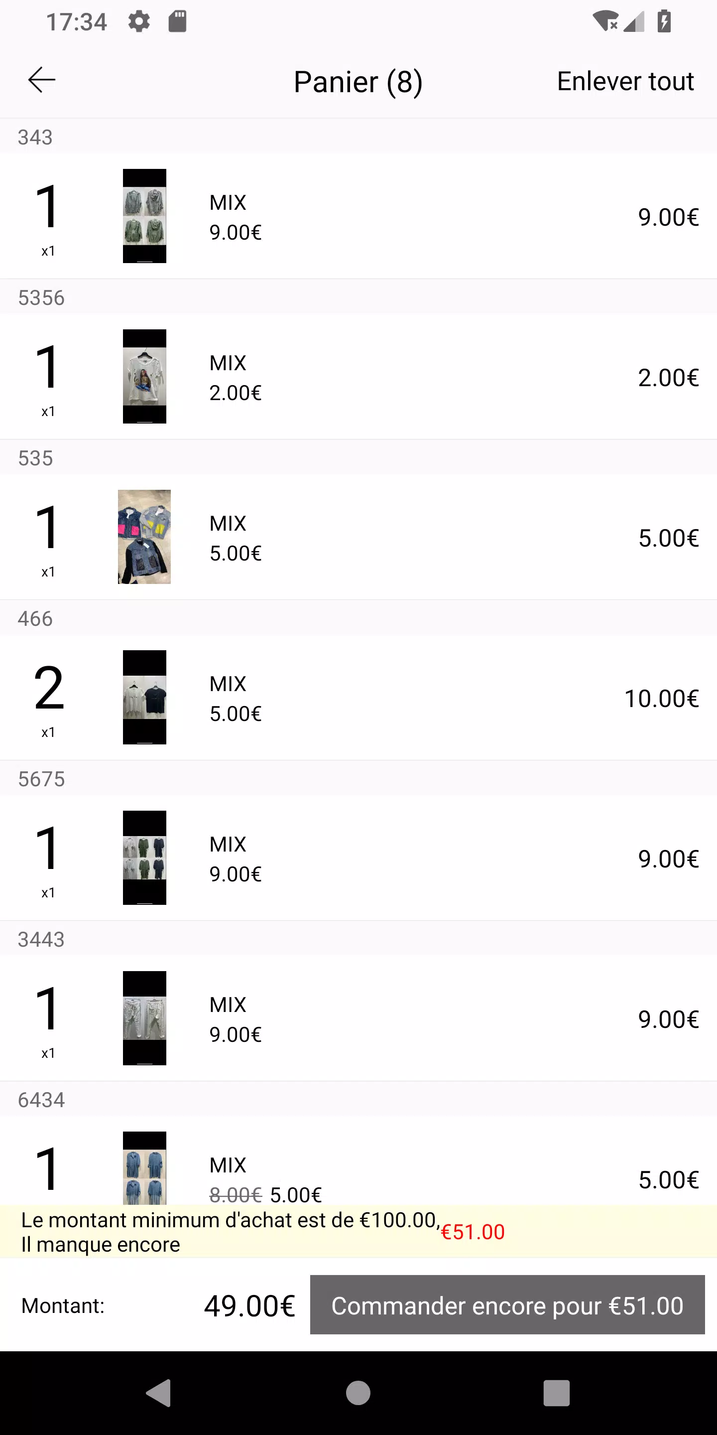View product 466 t-shirts thumbnail

click(144, 697)
